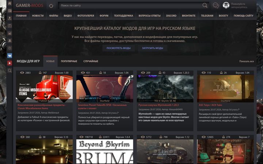263x164 pixels.
Task: Click the views eye icon showing 431
Action: point(83,73)
